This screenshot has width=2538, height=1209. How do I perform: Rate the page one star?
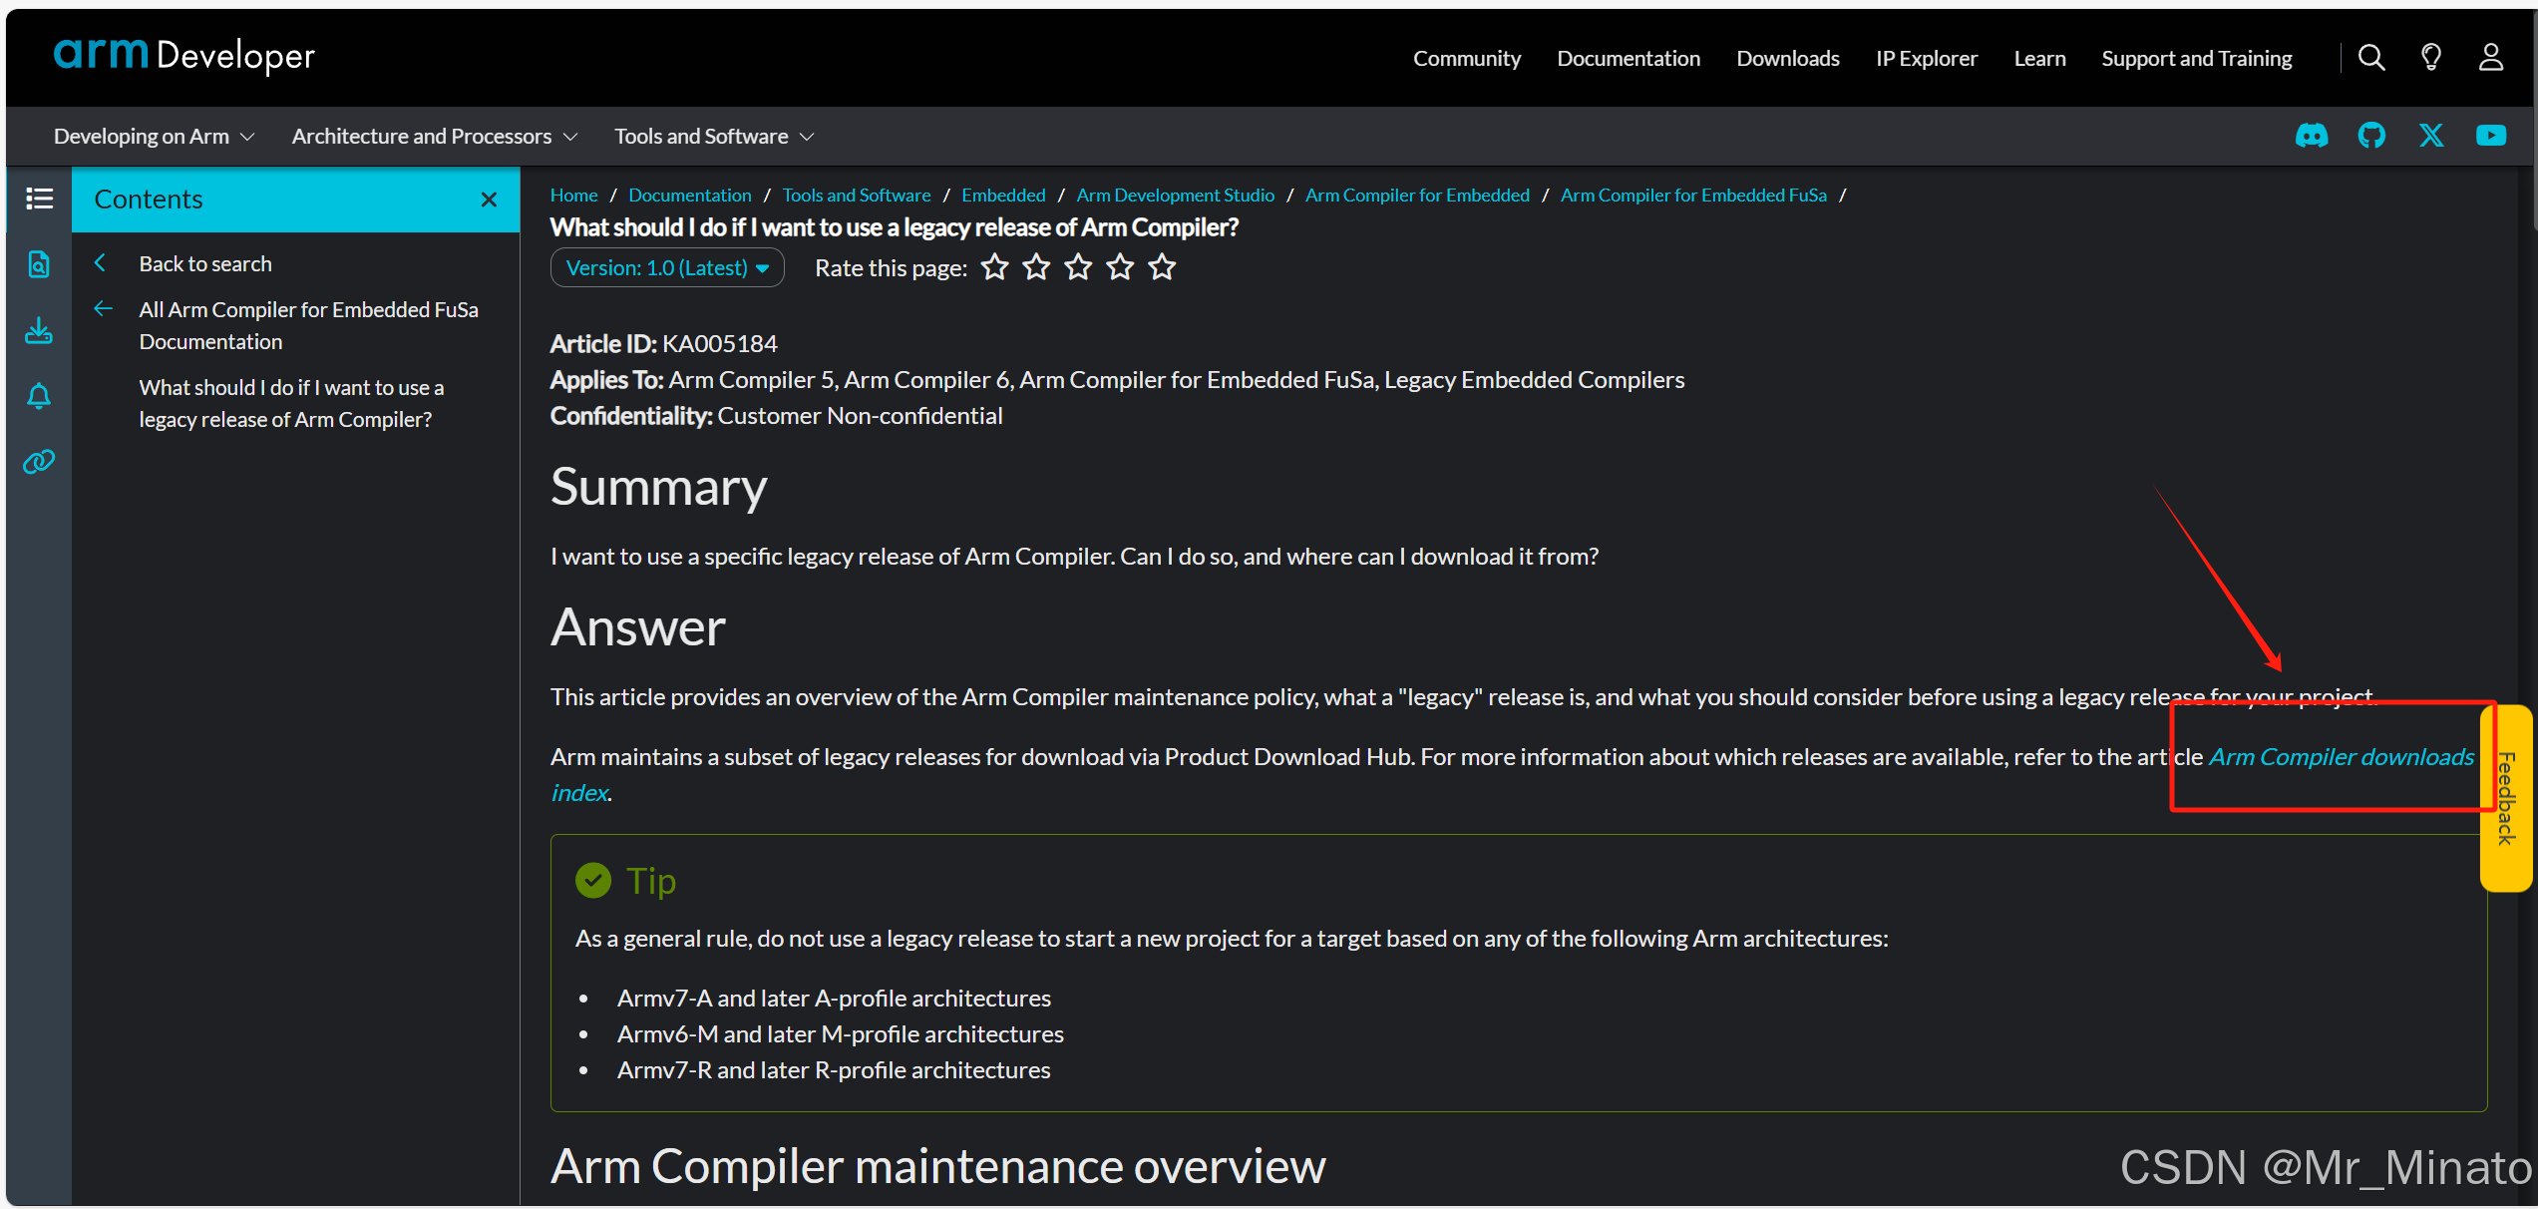(x=994, y=267)
